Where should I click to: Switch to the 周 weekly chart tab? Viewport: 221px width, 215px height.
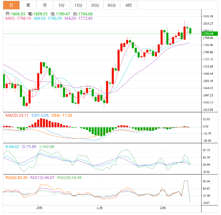(x=28, y=5)
